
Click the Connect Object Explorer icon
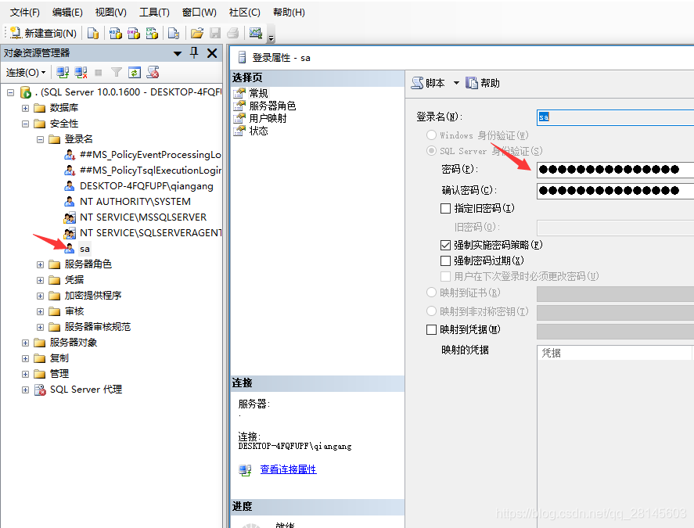63,73
